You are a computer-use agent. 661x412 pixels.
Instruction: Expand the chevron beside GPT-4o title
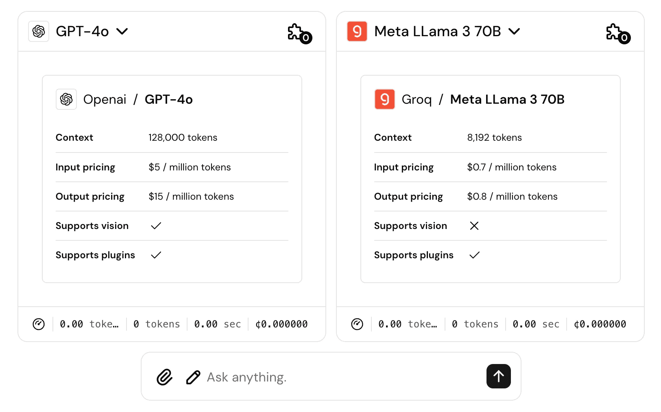[122, 31]
